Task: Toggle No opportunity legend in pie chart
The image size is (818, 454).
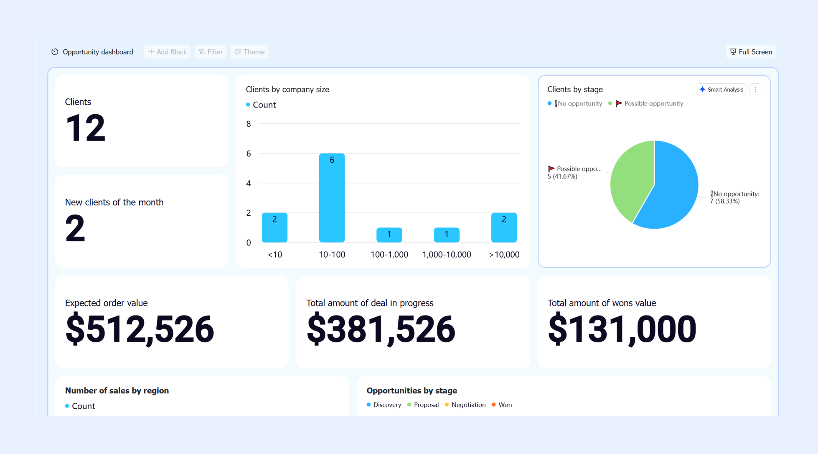Action: (575, 104)
